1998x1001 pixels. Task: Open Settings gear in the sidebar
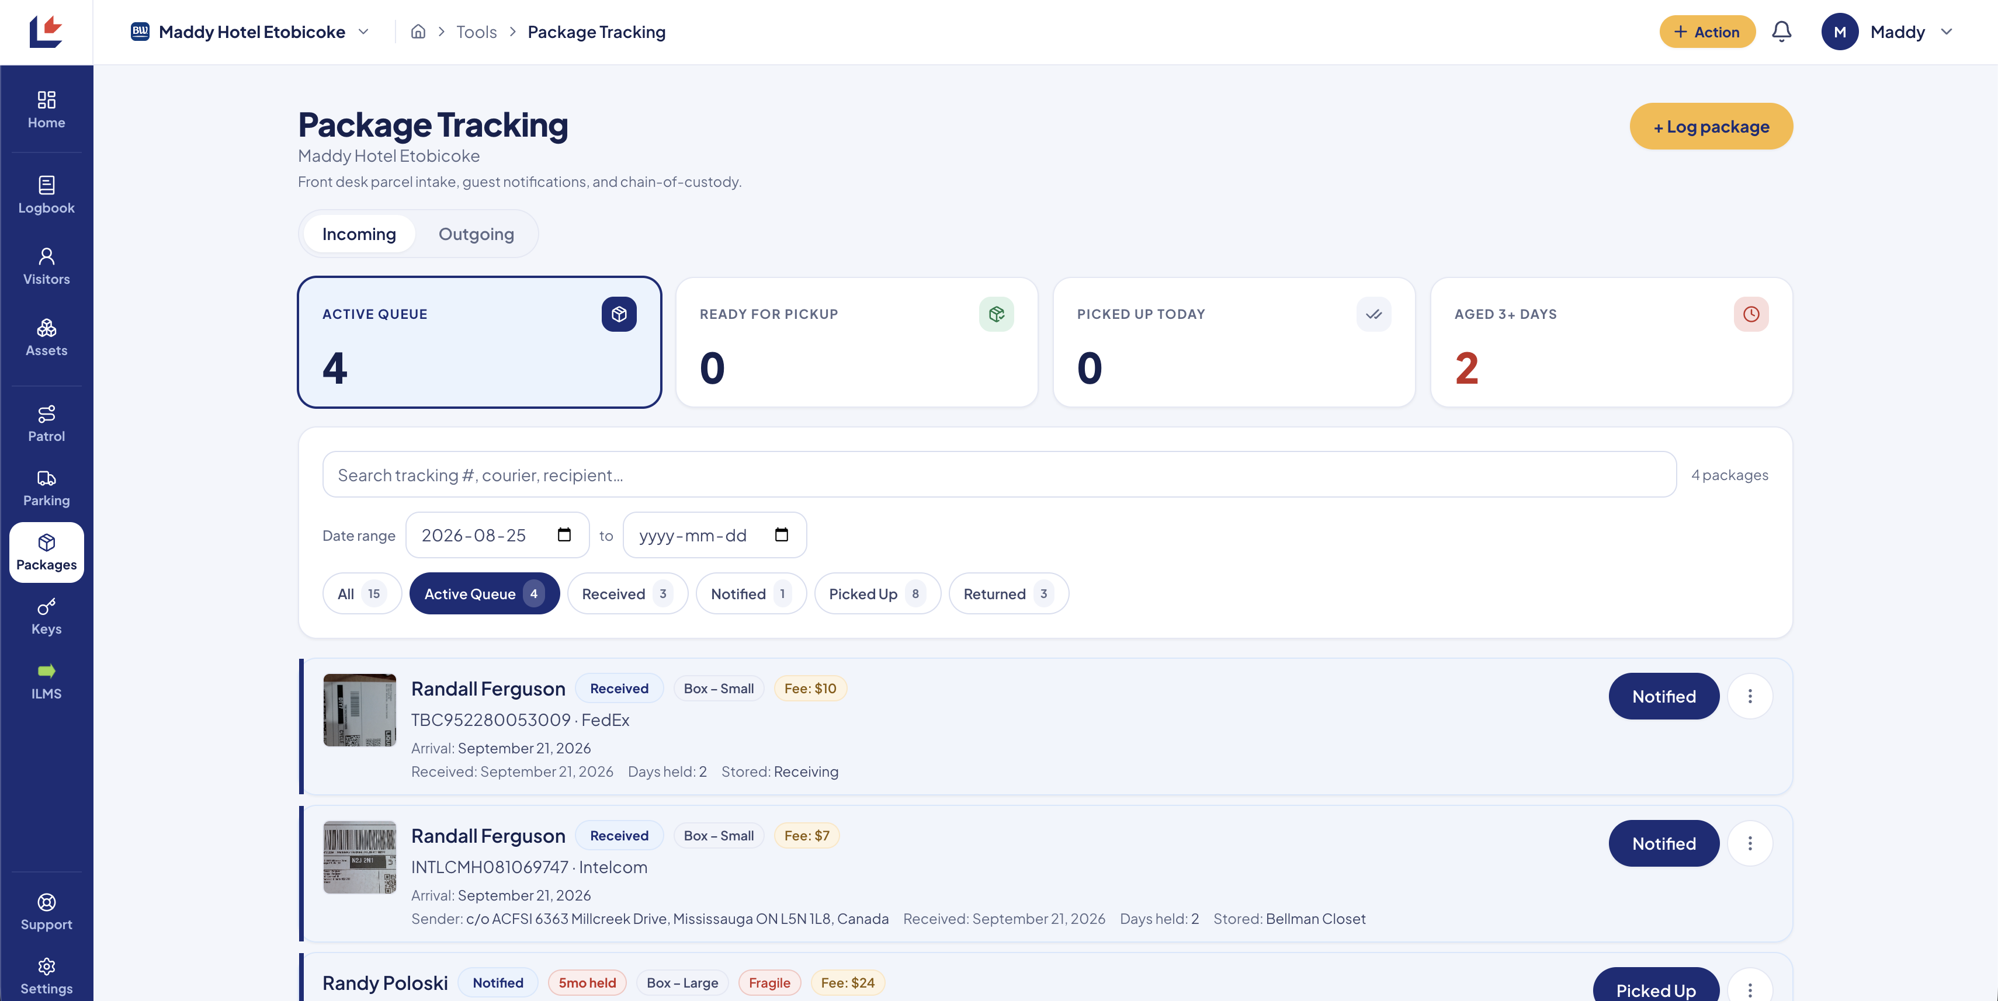click(x=47, y=976)
